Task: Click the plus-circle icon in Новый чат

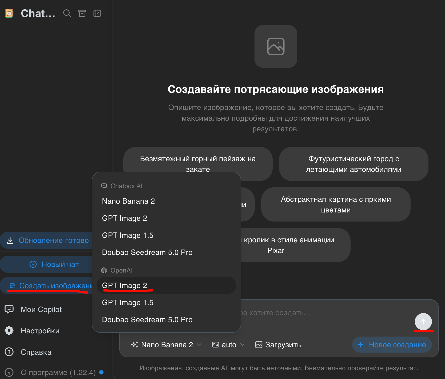Action: pos(33,264)
